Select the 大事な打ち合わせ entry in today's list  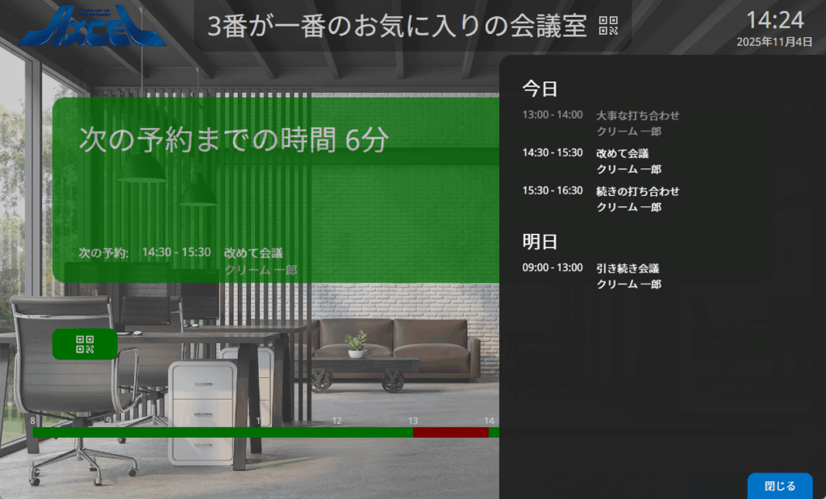(x=637, y=115)
